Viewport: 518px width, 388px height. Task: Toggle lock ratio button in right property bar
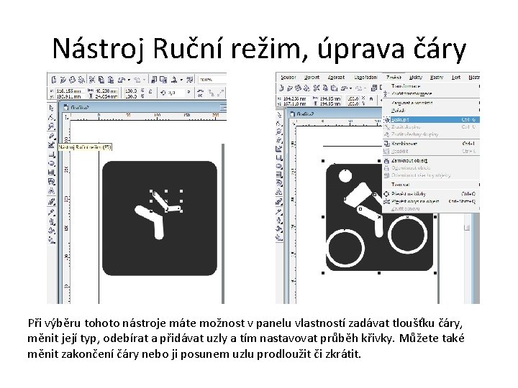point(371,99)
